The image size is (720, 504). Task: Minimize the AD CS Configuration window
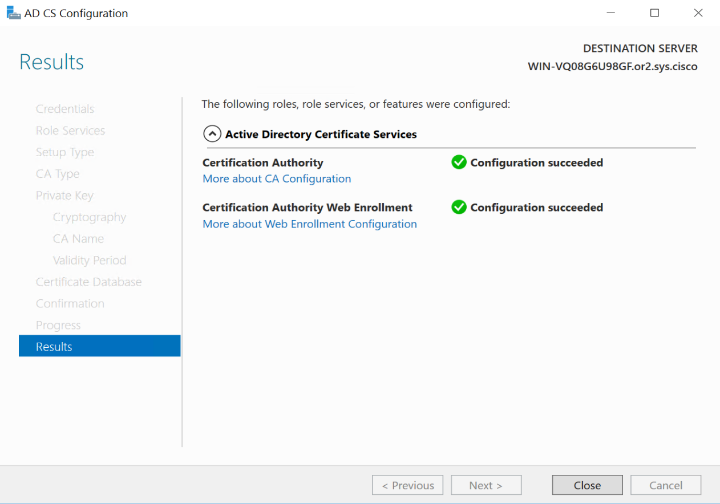coord(611,13)
